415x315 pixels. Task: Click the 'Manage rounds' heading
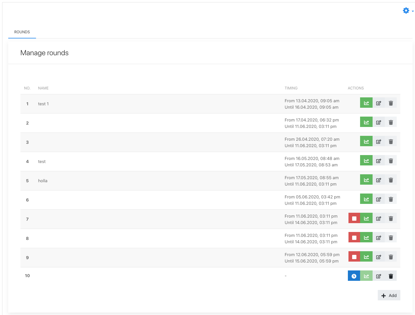(45, 53)
